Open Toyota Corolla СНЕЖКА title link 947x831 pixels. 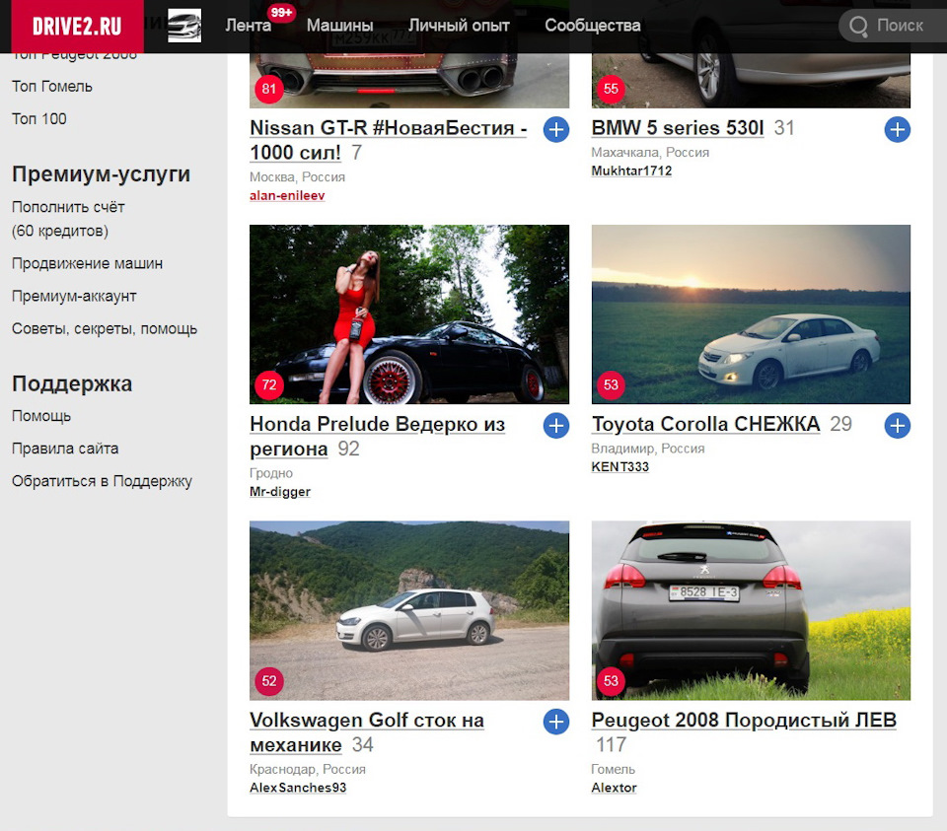706,424
